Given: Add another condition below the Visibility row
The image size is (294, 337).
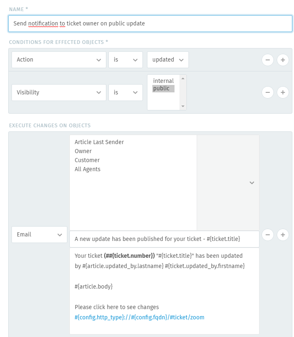Looking at the screenshot, I should tap(283, 92).
